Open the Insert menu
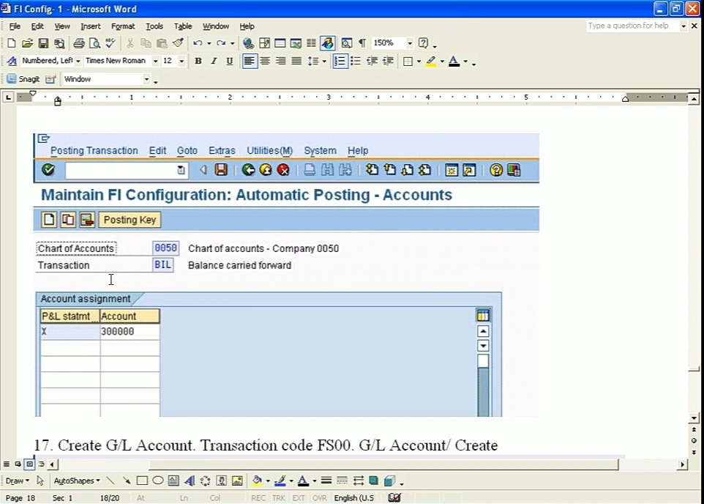Image resolution: width=704 pixels, height=504 pixels. 90,26
